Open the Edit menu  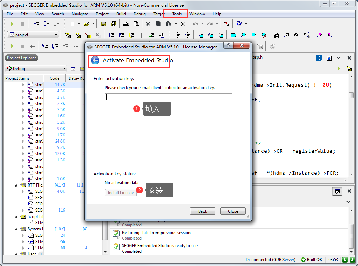24,14
